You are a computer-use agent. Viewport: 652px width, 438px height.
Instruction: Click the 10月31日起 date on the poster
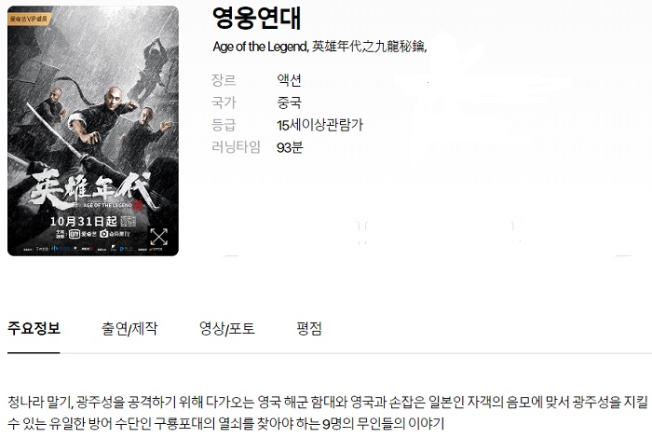[x=84, y=221]
